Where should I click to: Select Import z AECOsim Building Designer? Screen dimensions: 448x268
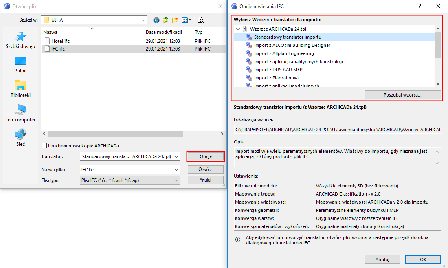coord(292,45)
